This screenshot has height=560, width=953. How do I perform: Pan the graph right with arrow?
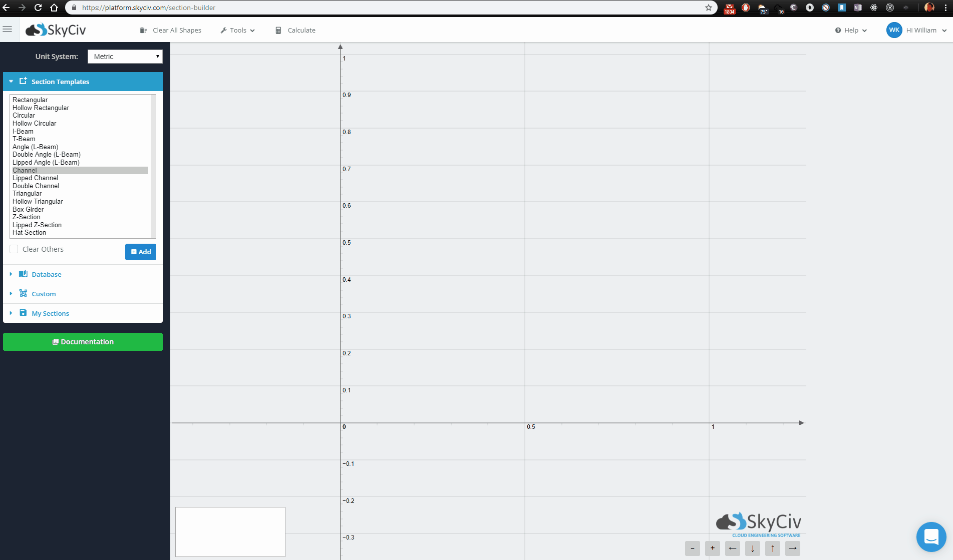pyautogui.click(x=792, y=548)
